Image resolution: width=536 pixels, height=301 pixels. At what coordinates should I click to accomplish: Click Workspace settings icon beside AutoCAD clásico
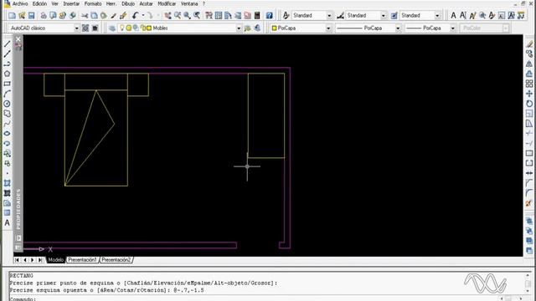pos(85,28)
